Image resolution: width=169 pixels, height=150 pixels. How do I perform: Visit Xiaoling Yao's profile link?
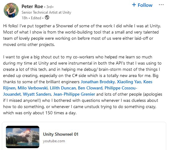(x=129, y=82)
